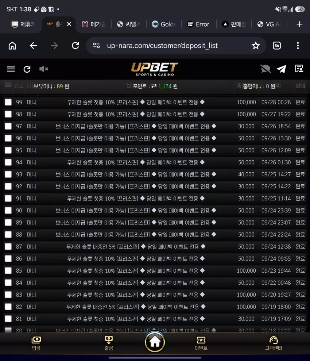Tap the gold home button at bottom center
Image resolution: width=310 pixels, height=361 pixels.
[155, 342]
